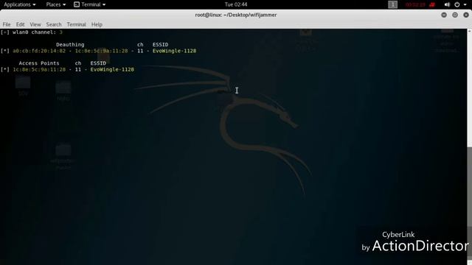Open the Terminal app menu in top bar
The height and width of the screenshot is (265, 472).
click(x=90, y=4)
